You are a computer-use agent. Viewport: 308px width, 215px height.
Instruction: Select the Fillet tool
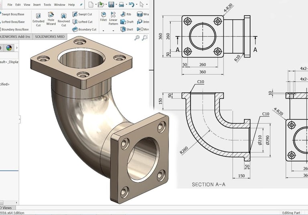[103, 16]
